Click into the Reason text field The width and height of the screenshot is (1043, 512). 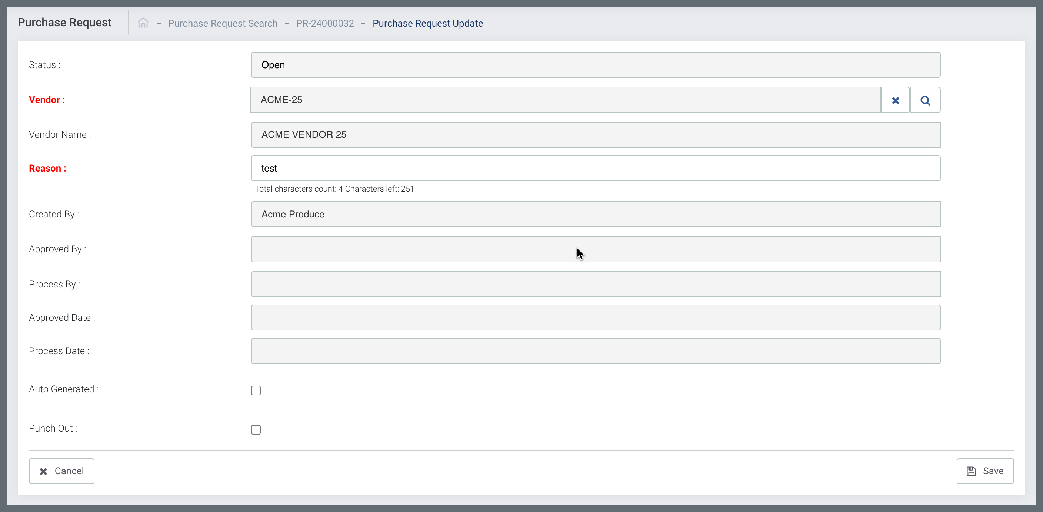click(595, 168)
